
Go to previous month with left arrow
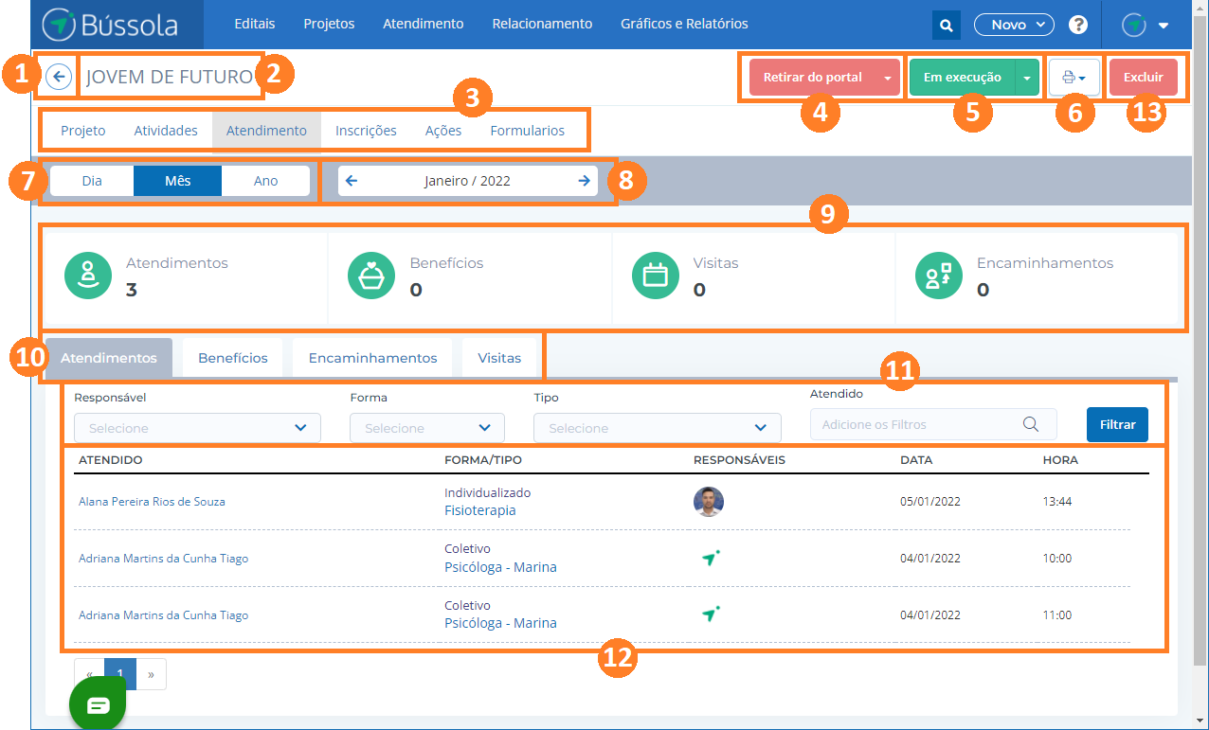[352, 181]
